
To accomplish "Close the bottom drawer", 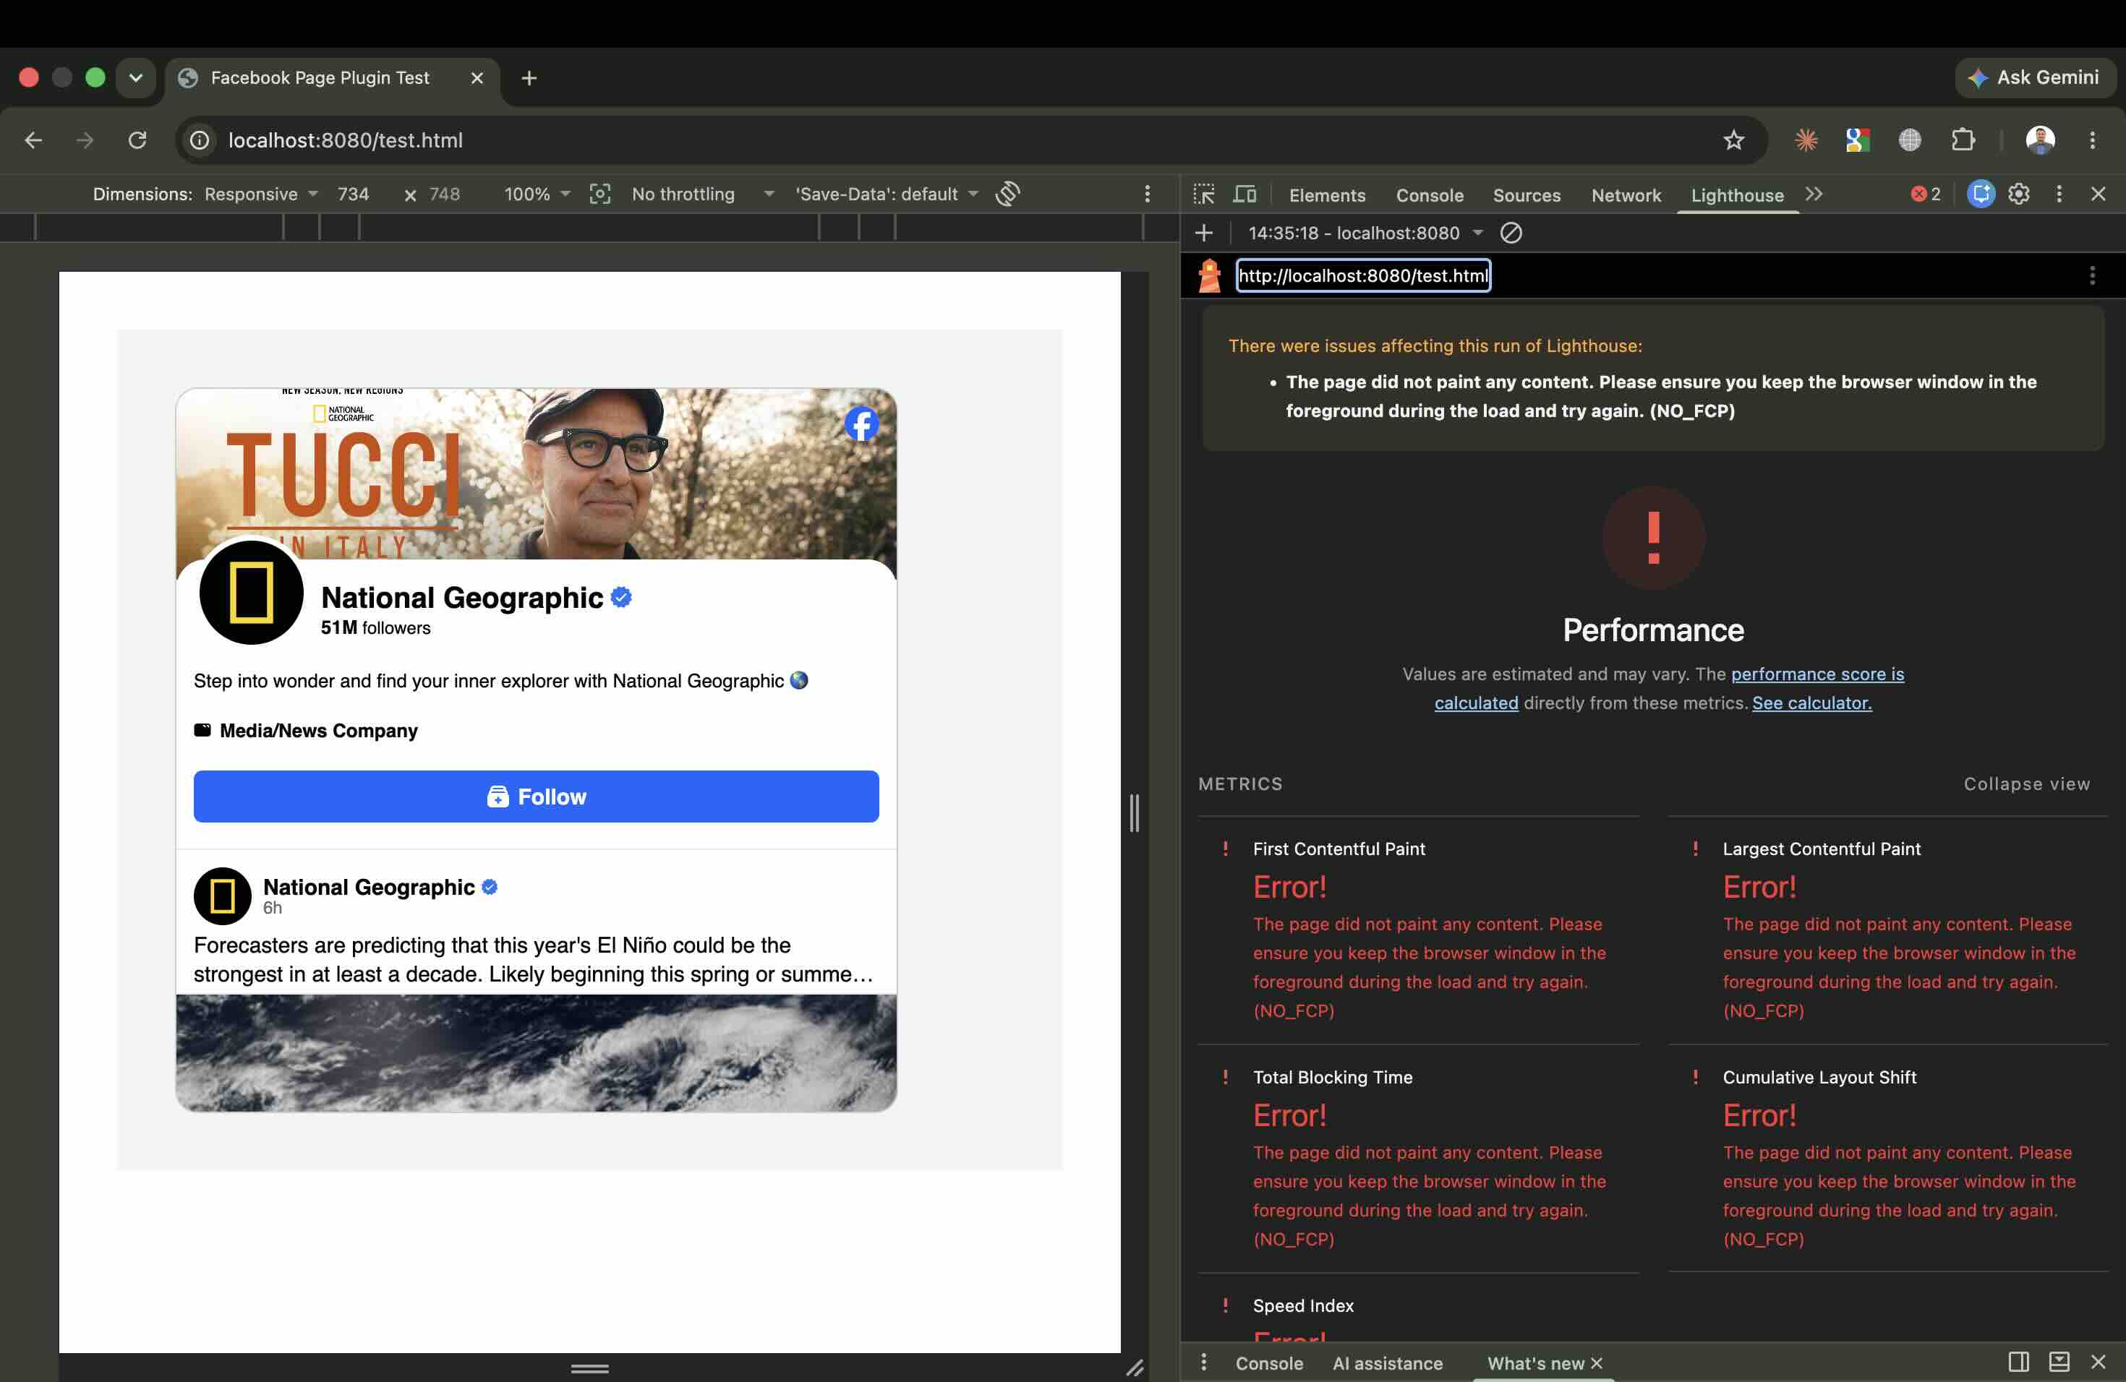I will [x=2099, y=1362].
